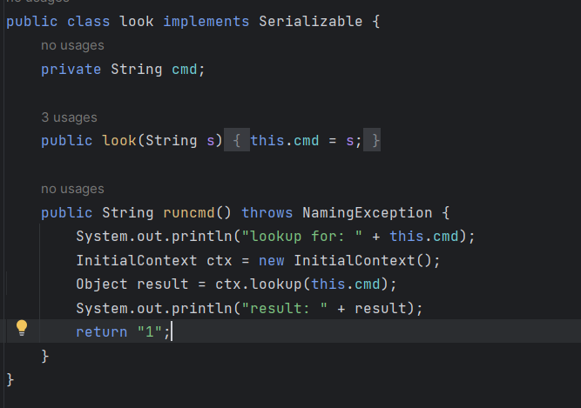This screenshot has width=581, height=408.
Task: Select the runcmd method name
Action: click(189, 212)
